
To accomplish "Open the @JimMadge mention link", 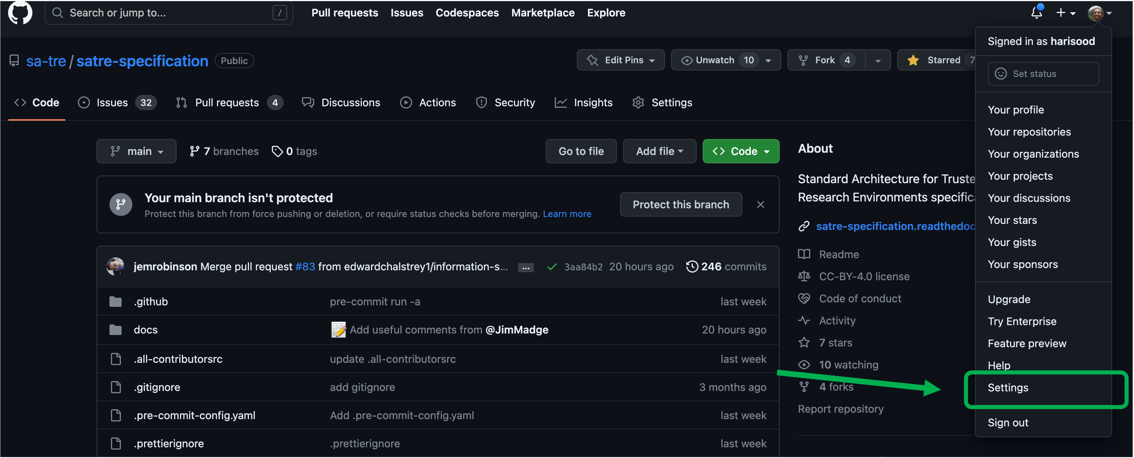I will click(517, 330).
